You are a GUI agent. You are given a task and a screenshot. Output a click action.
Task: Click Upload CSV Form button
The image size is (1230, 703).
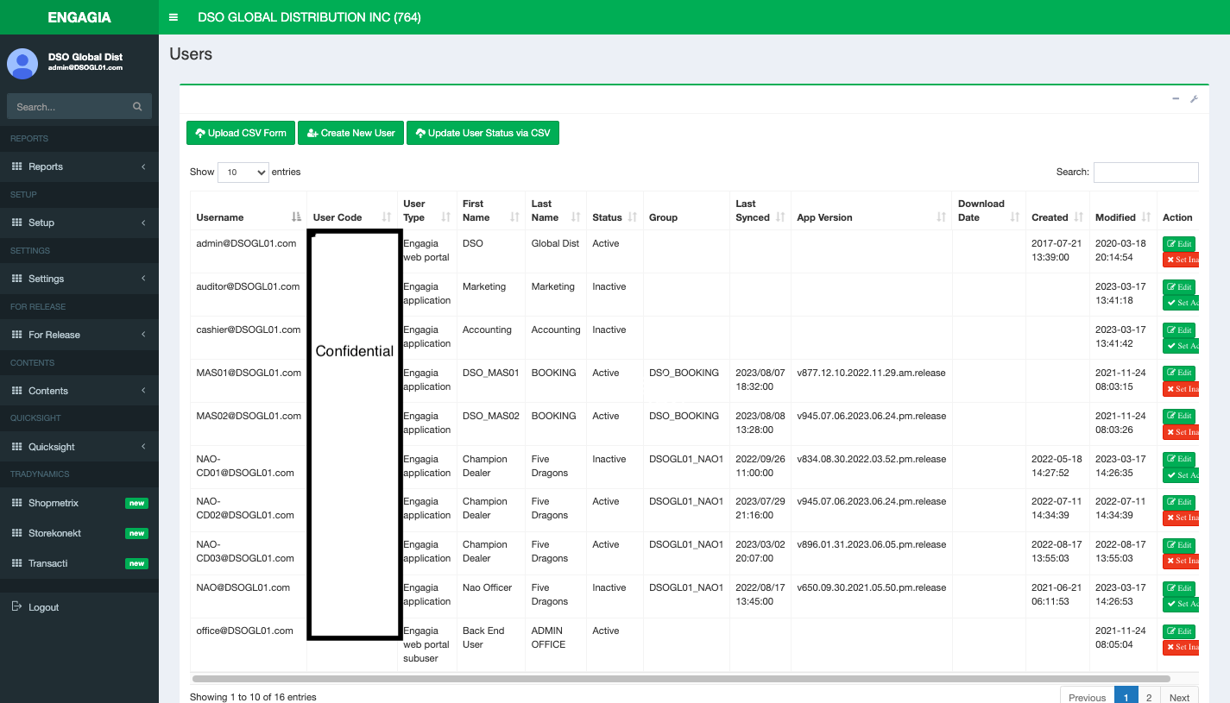[241, 133]
